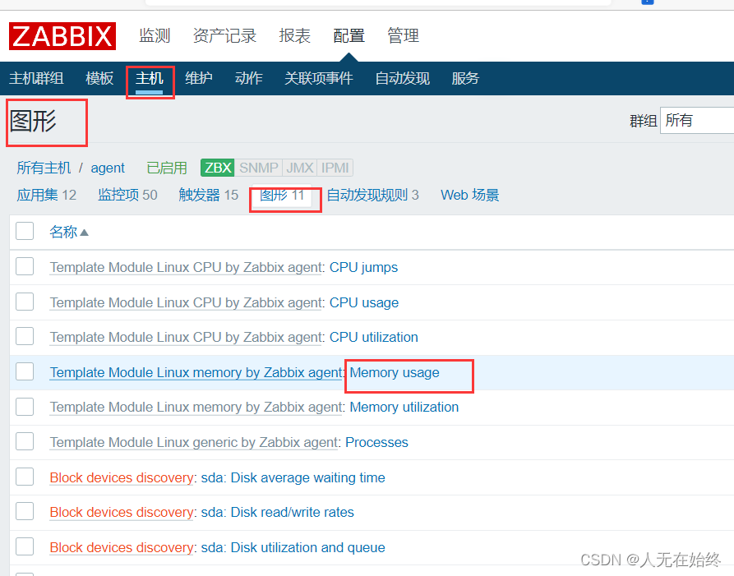734x576 pixels.
Task: Open the 报表 top menu
Action: [295, 35]
